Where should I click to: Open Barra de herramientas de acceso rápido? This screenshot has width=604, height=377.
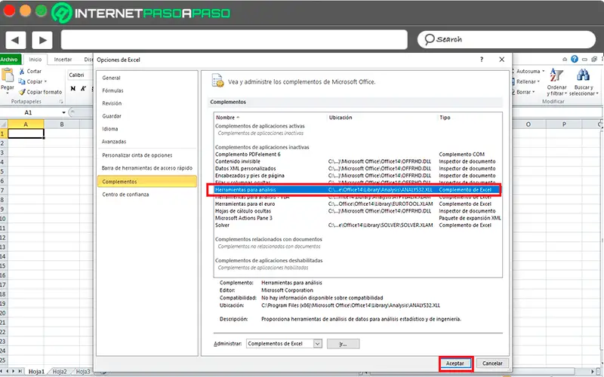pos(146,168)
